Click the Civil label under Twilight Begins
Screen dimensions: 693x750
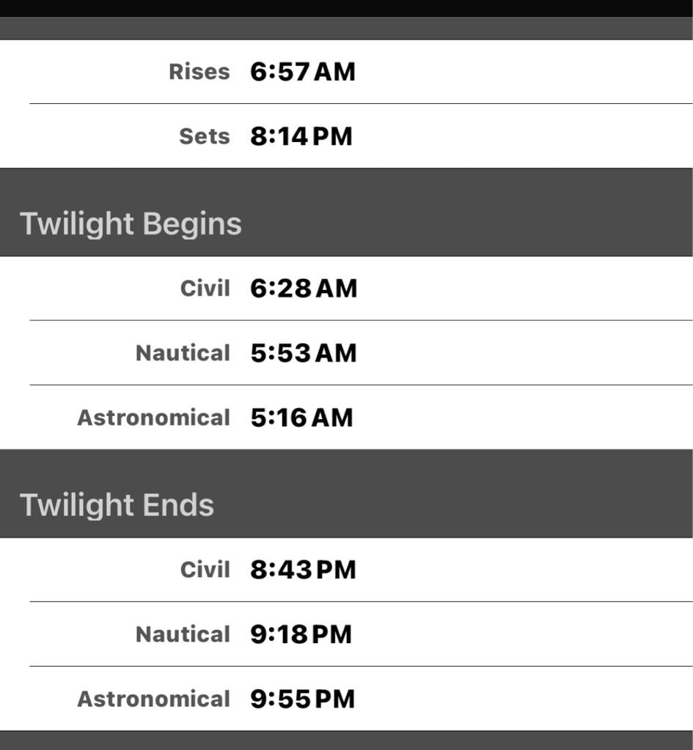coord(205,289)
